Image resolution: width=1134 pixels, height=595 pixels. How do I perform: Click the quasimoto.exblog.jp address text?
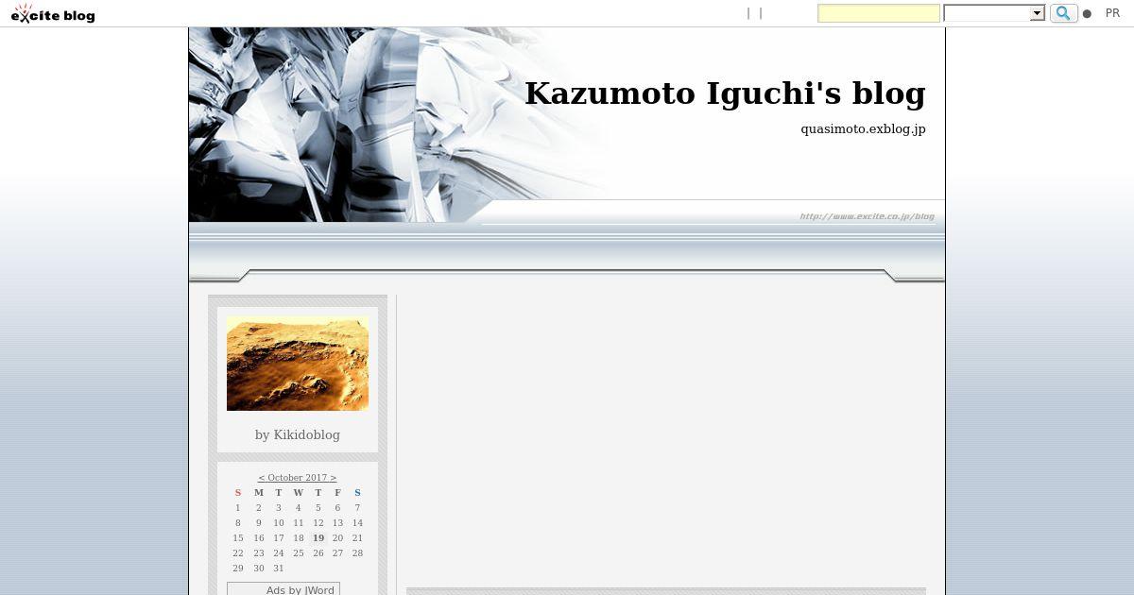863,128
